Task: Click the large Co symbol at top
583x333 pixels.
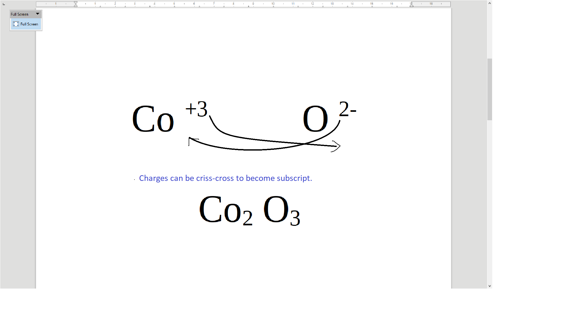Action: pyautogui.click(x=153, y=119)
